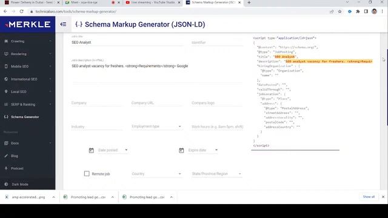Open the International SEO sidebar section
This screenshot has width=388, height=218.
pyautogui.click(x=28, y=79)
